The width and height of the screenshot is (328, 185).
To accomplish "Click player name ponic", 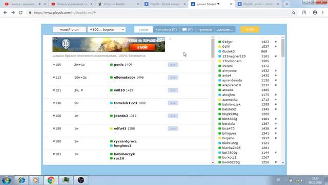I will [x=118, y=65].
